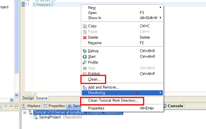Click the arrow beside Monitoring
This screenshot has height=129, width=206.
pos(160,92)
